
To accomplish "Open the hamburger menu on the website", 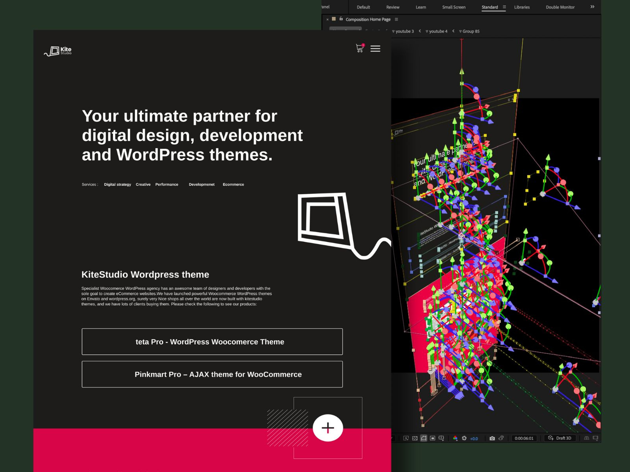I will click(x=375, y=48).
